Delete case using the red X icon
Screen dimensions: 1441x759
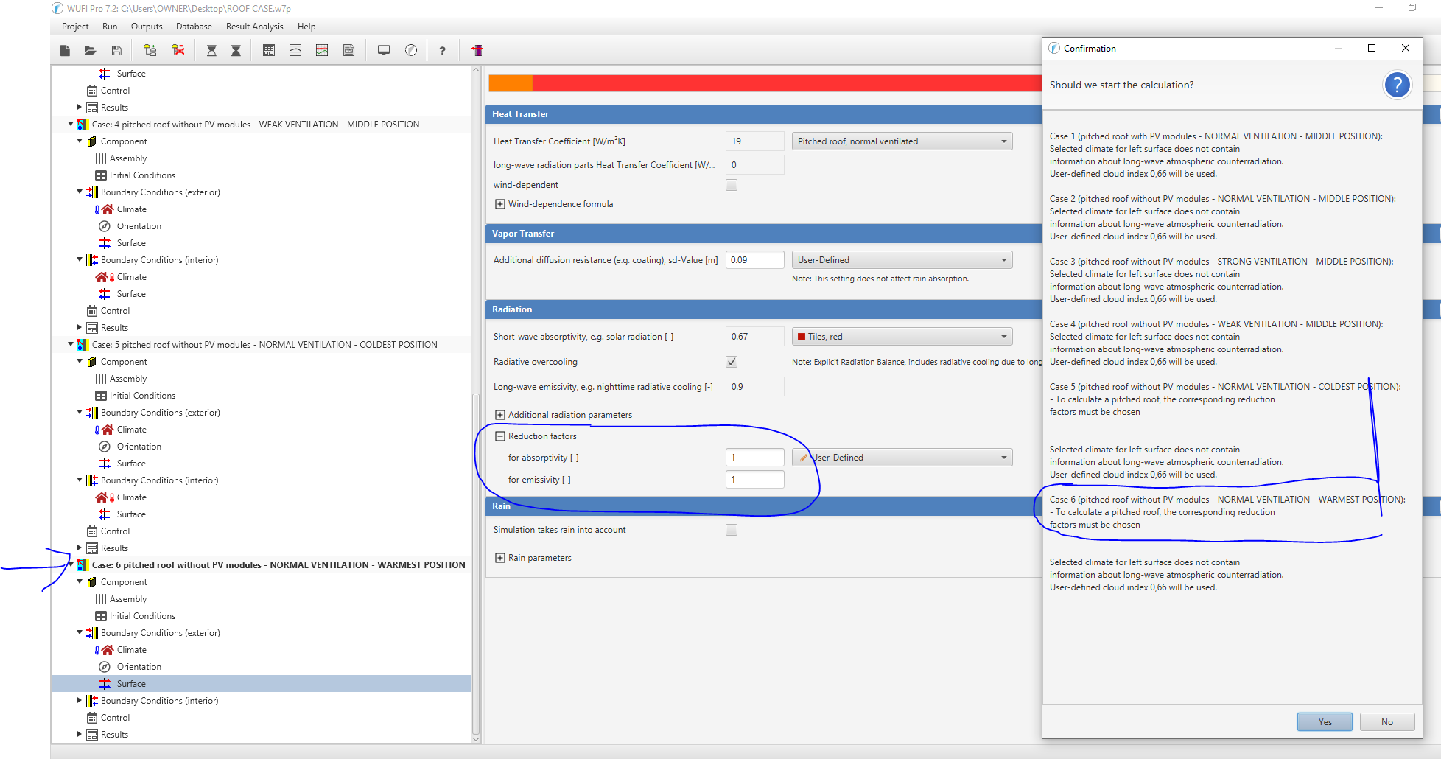click(x=178, y=50)
